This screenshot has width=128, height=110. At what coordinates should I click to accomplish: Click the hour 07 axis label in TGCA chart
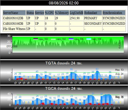click(x=33, y=108)
